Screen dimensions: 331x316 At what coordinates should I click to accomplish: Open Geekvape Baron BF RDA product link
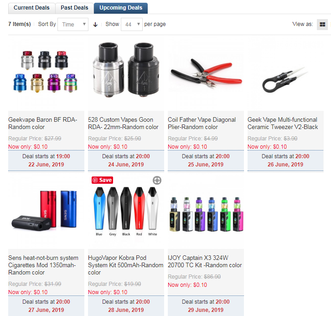[43, 123]
